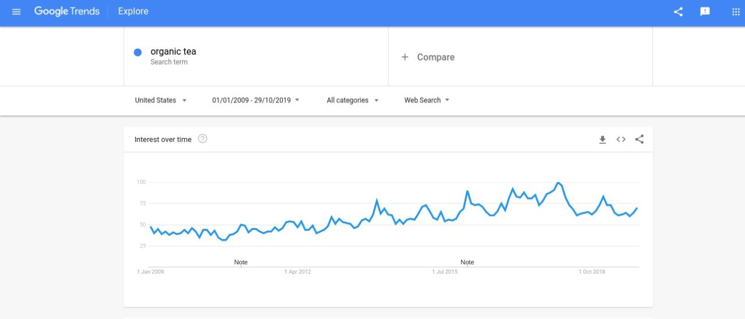This screenshot has height=319, width=745.
Task: Edit the organic tea search term
Action: tap(173, 52)
